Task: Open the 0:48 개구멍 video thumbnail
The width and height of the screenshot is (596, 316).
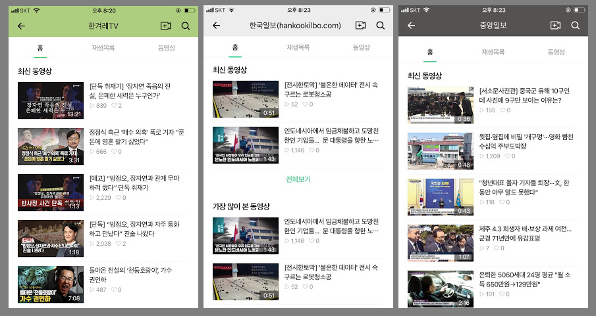Action: click(441, 151)
